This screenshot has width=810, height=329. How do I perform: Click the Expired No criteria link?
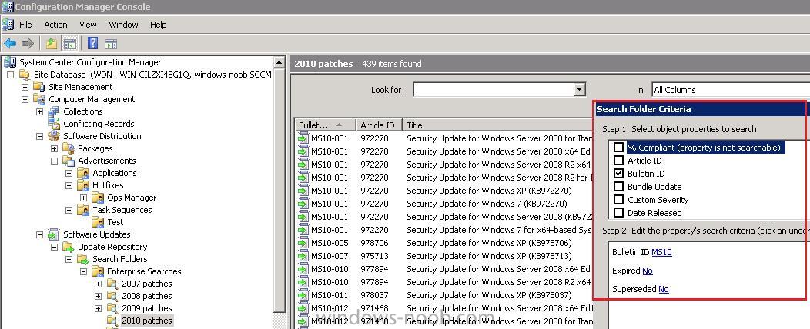(x=648, y=271)
